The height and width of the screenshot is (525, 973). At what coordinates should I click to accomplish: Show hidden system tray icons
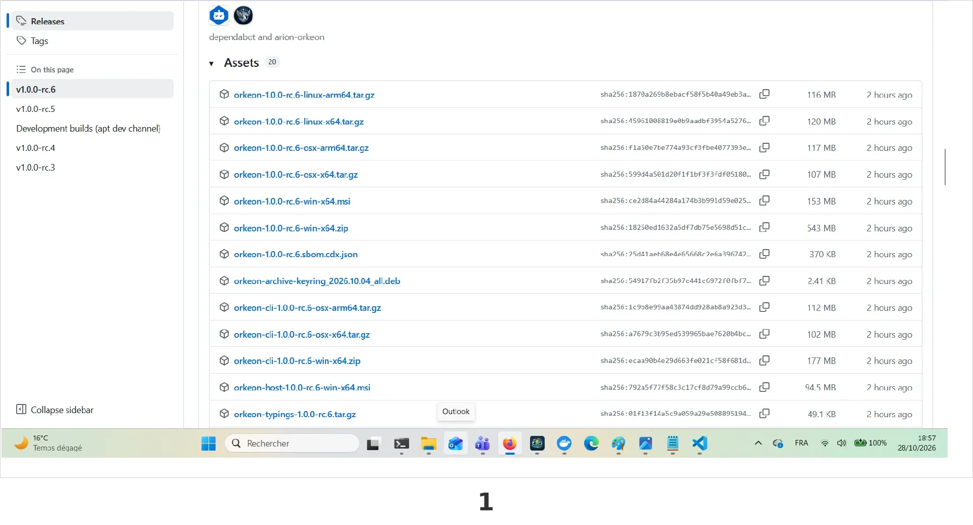pyautogui.click(x=758, y=443)
